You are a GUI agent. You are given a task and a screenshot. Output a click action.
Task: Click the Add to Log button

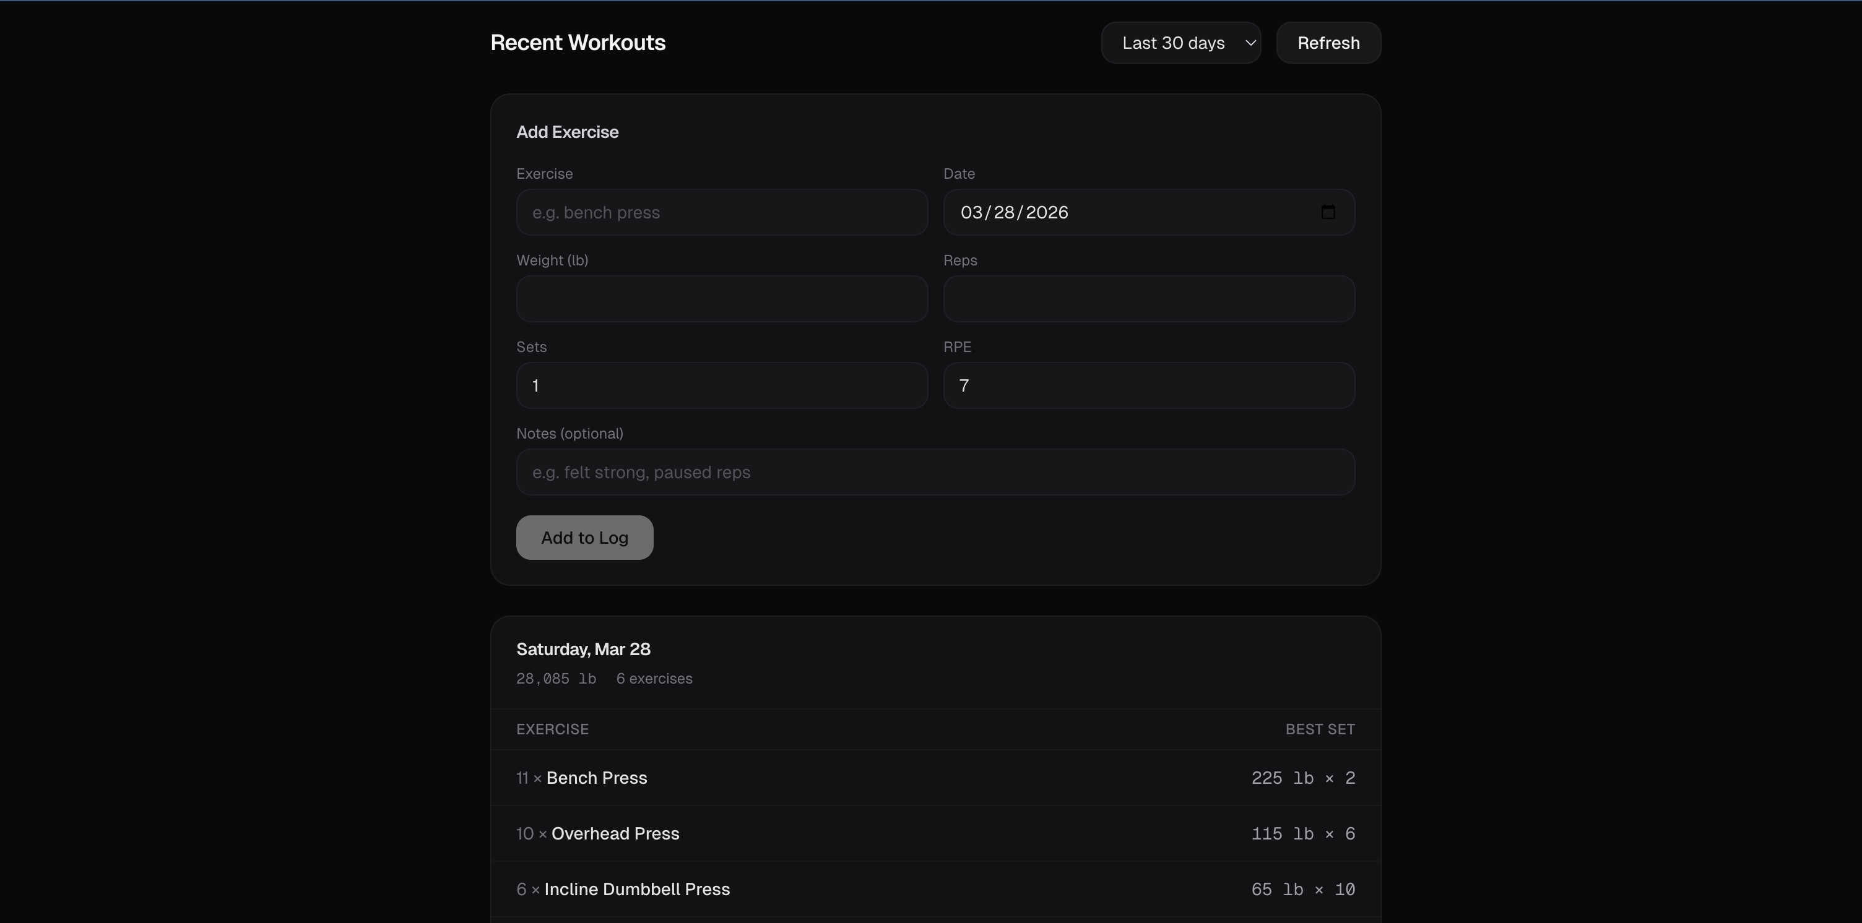pos(584,538)
